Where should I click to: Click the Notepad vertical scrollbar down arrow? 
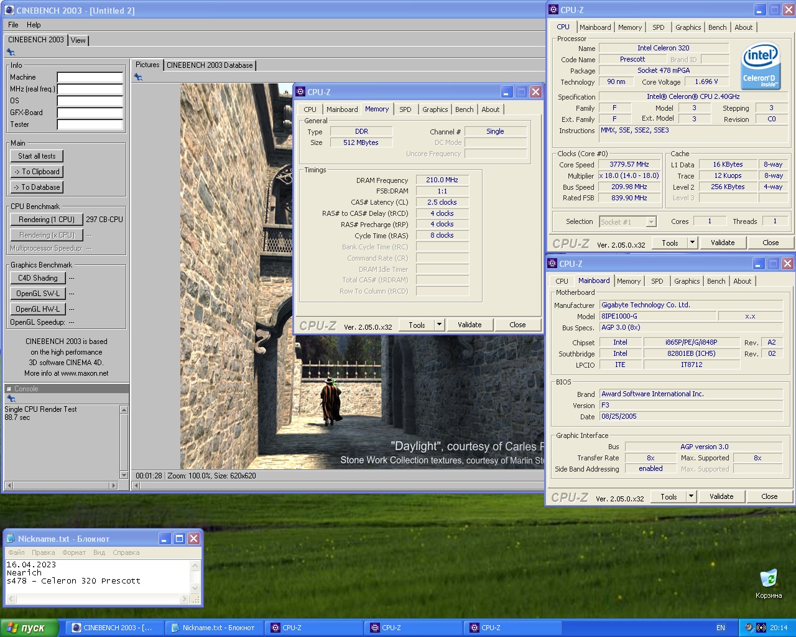click(195, 588)
